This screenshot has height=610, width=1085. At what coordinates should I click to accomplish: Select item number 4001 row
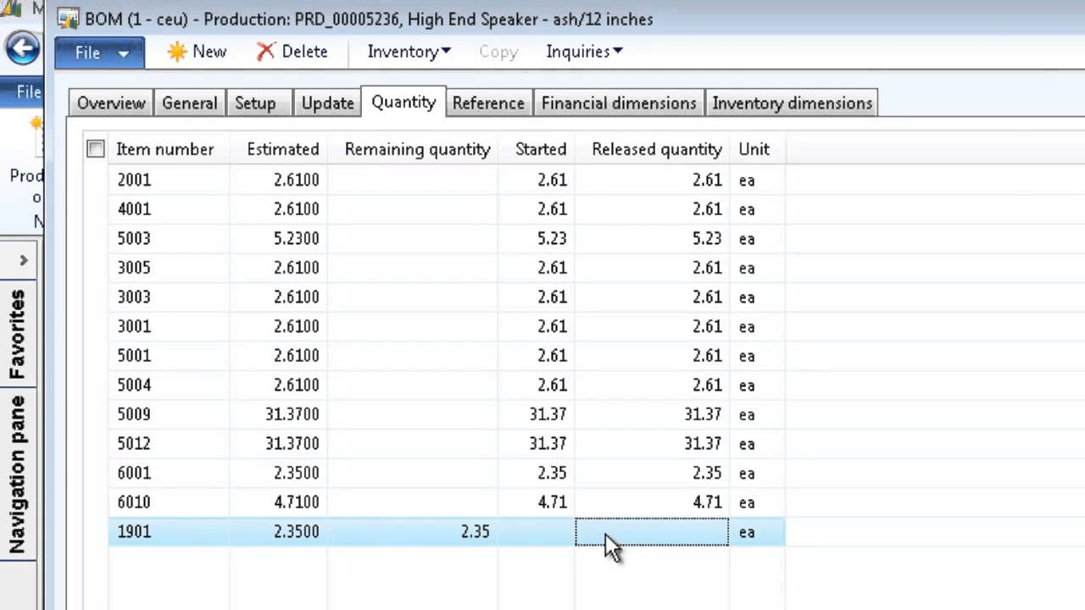tap(447, 209)
